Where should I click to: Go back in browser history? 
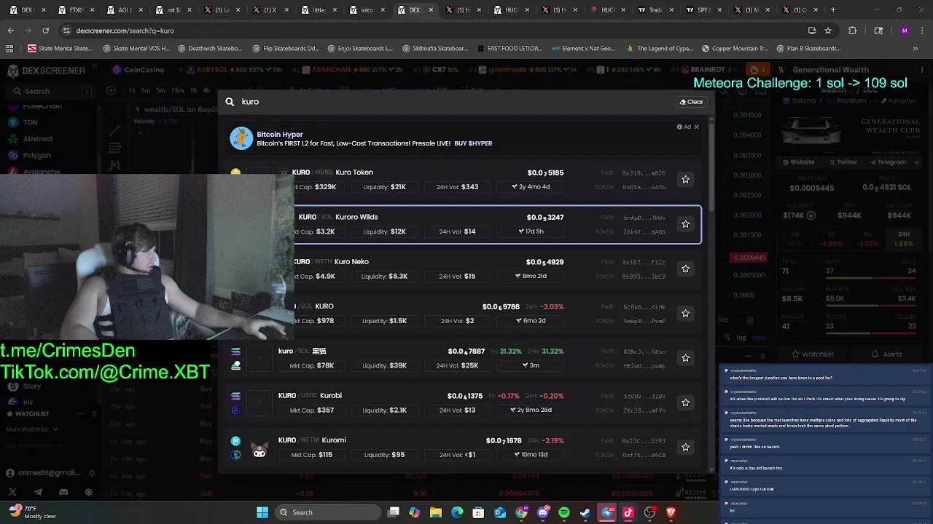[10, 31]
